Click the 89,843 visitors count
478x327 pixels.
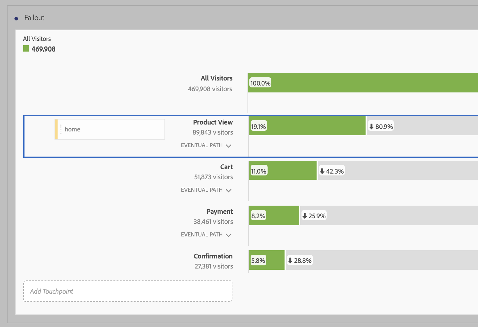pyautogui.click(x=213, y=132)
